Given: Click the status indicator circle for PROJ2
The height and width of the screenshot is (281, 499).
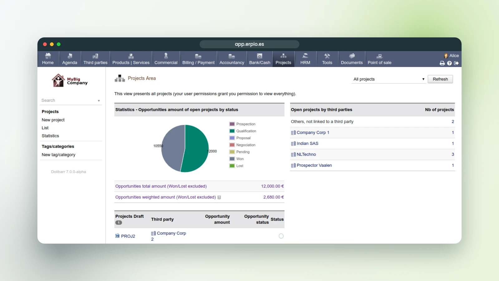Looking at the screenshot, I should pyautogui.click(x=281, y=236).
